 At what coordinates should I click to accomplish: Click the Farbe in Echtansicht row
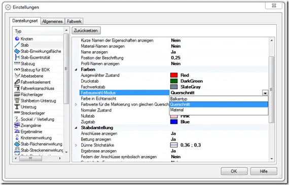click(124, 98)
